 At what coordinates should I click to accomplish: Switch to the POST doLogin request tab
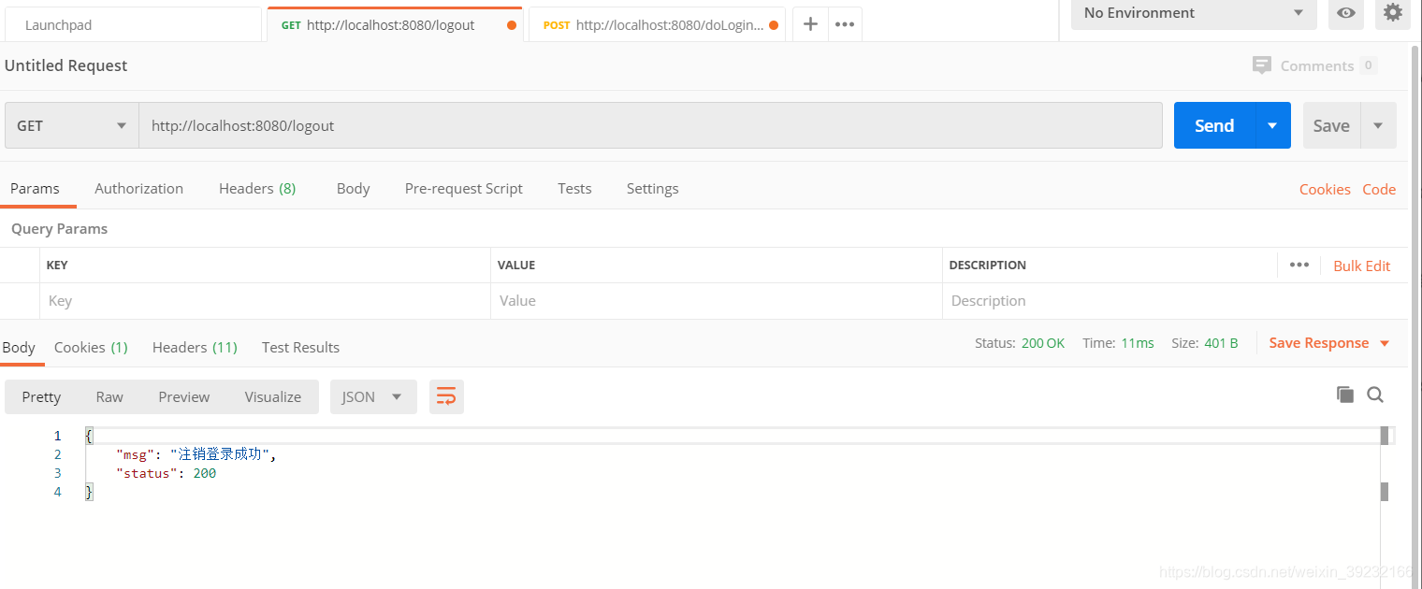tap(655, 25)
